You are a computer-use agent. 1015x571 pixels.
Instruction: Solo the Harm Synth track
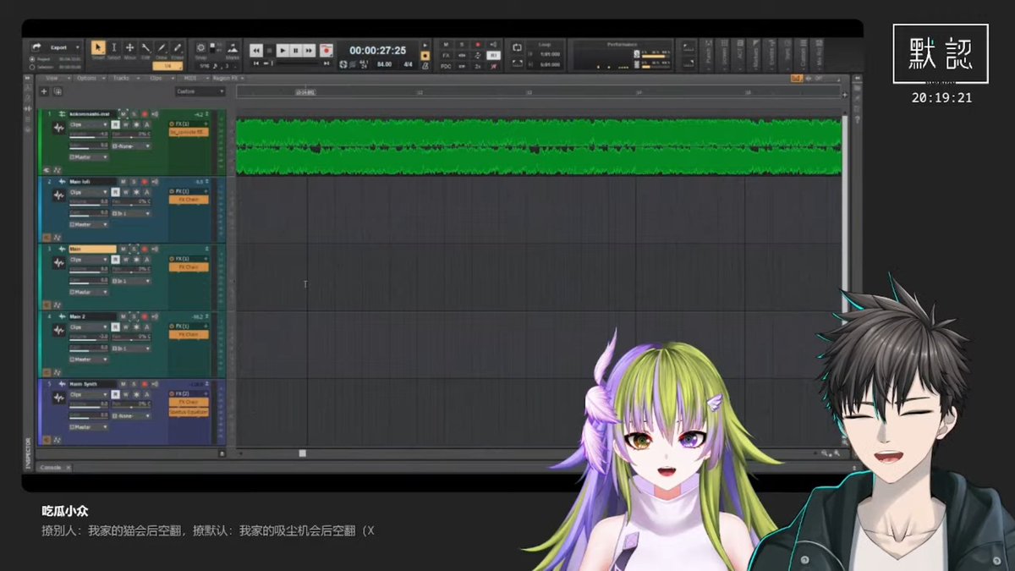coord(134,384)
